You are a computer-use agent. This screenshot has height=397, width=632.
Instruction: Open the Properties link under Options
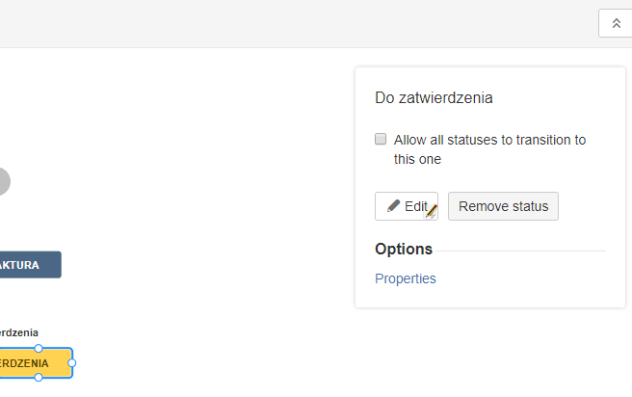click(405, 278)
